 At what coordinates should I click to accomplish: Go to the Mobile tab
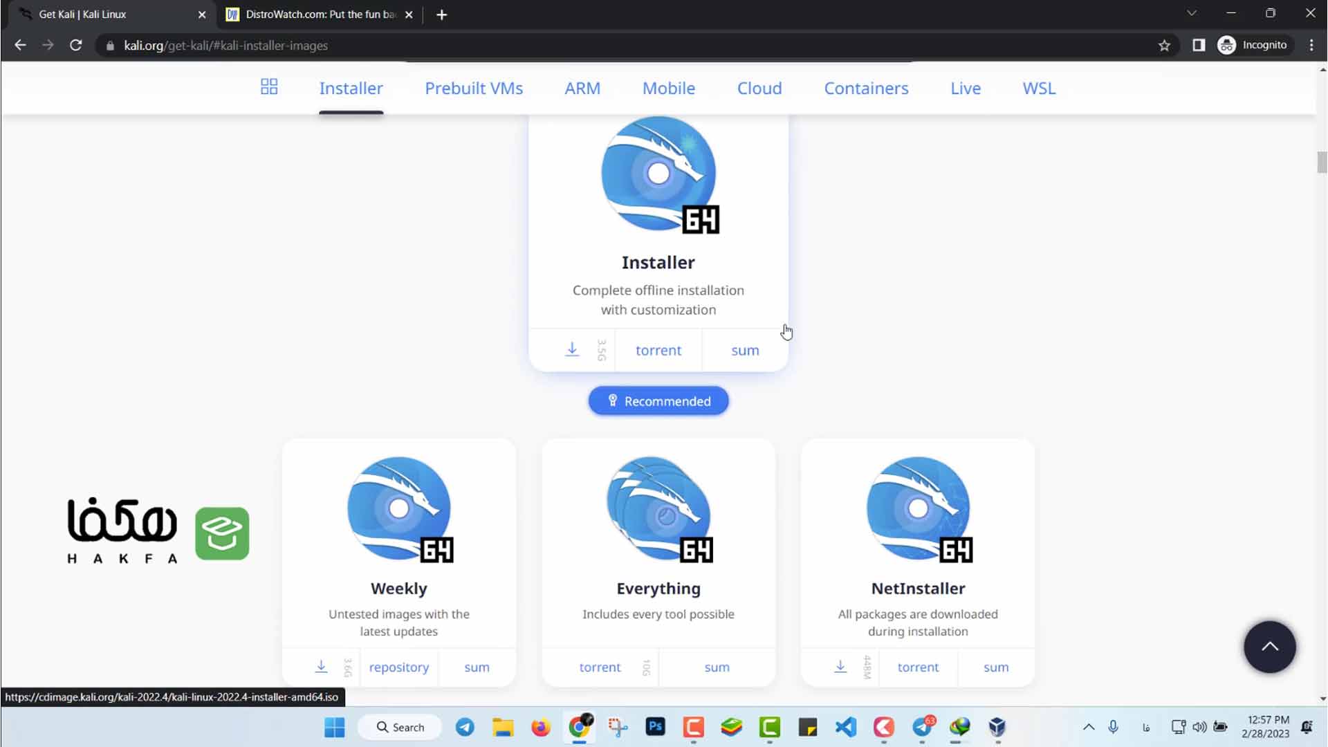(x=669, y=89)
